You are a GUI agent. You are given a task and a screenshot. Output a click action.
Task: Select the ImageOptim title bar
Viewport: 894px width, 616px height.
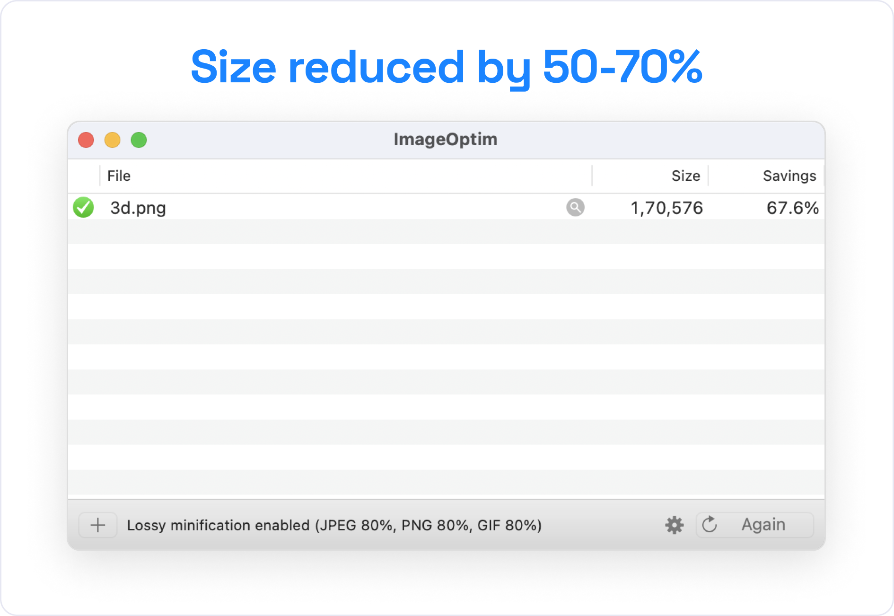pos(445,139)
